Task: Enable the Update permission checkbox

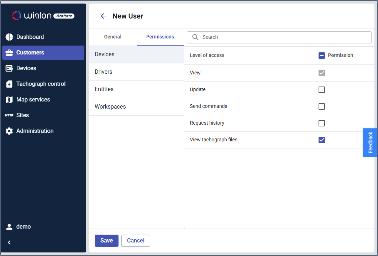Action: (x=322, y=90)
